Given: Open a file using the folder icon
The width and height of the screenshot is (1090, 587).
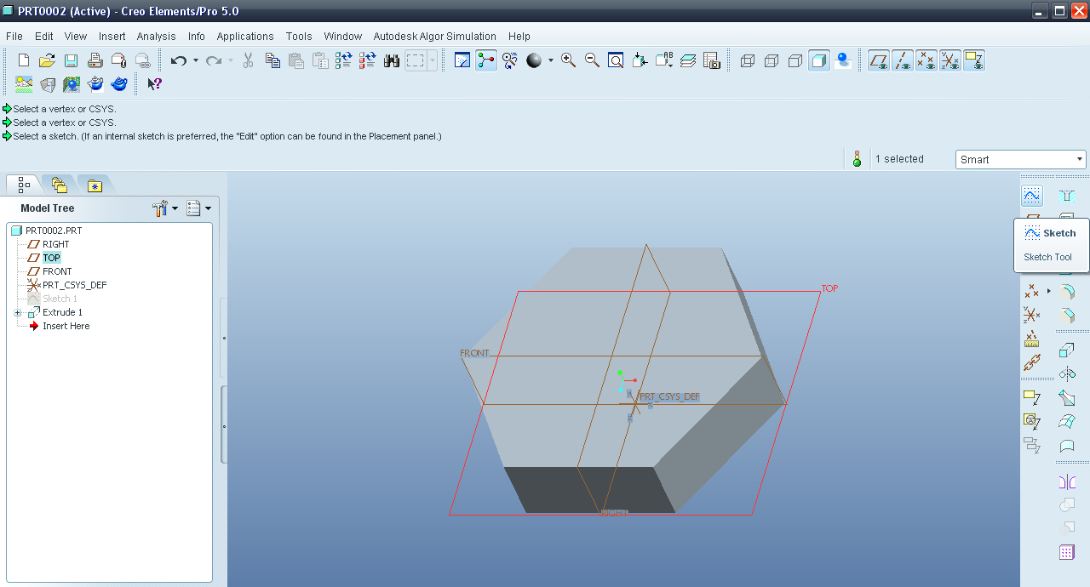Looking at the screenshot, I should pos(48,60).
